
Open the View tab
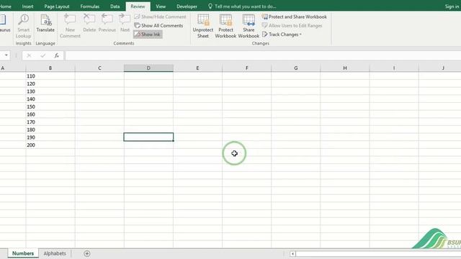point(161,6)
